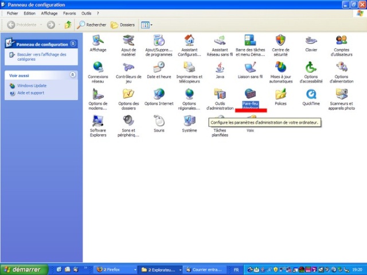
Task: Toggle the Dossiers toolbar button
Action: (123, 25)
